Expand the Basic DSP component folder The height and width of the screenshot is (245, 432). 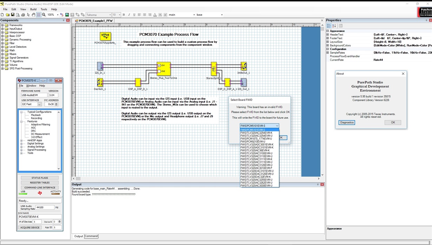[x=2, y=36]
